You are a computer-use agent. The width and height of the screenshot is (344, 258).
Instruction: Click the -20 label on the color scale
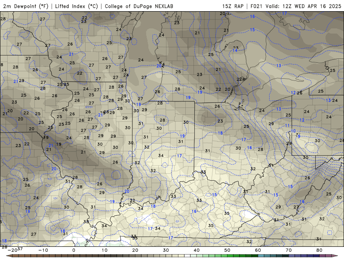[x=12, y=250]
